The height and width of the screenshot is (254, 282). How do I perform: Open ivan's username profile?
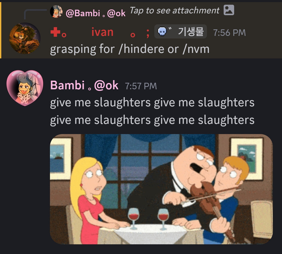point(102,32)
